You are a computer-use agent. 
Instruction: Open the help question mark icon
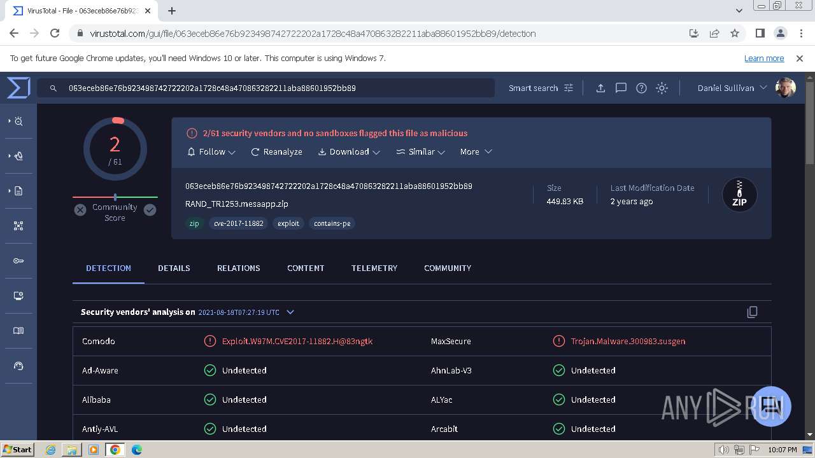coord(641,88)
